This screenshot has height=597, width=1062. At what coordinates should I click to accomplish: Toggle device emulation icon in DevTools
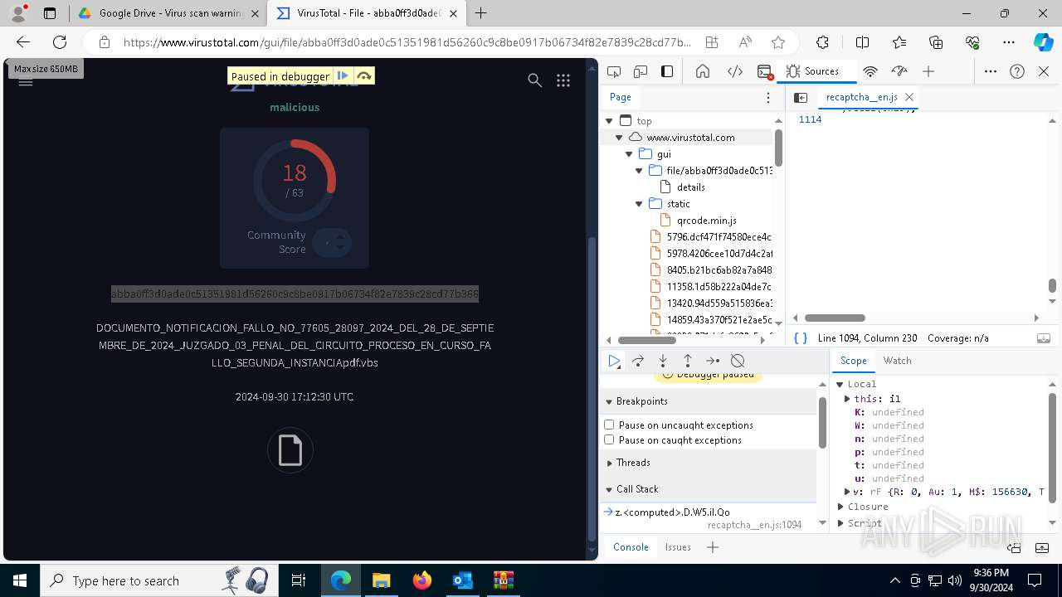pyautogui.click(x=641, y=71)
